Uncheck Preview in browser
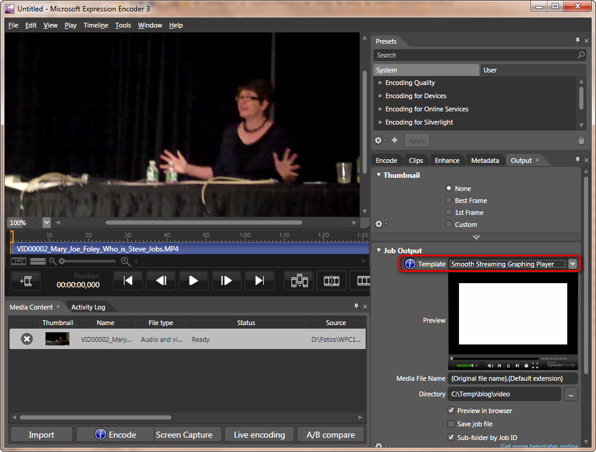Viewport: 596px width, 452px height. (452, 411)
